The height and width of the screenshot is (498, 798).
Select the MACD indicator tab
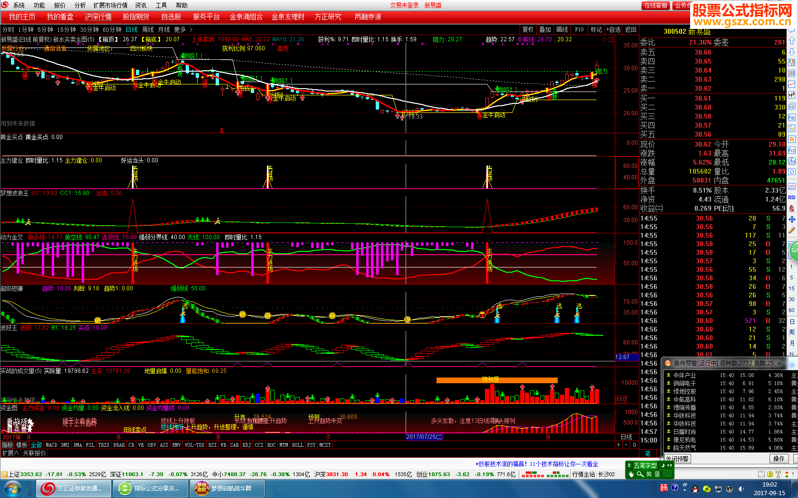pyautogui.click(x=51, y=445)
